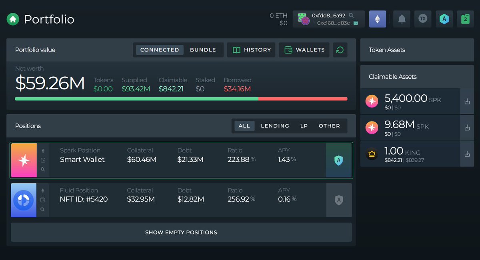Image resolution: width=480 pixels, height=260 pixels.
Task: Open the Wallets panel
Action: click(x=304, y=50)
